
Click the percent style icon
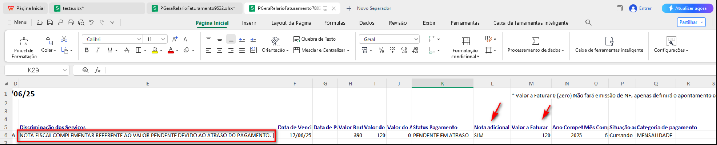pos(381,50)
